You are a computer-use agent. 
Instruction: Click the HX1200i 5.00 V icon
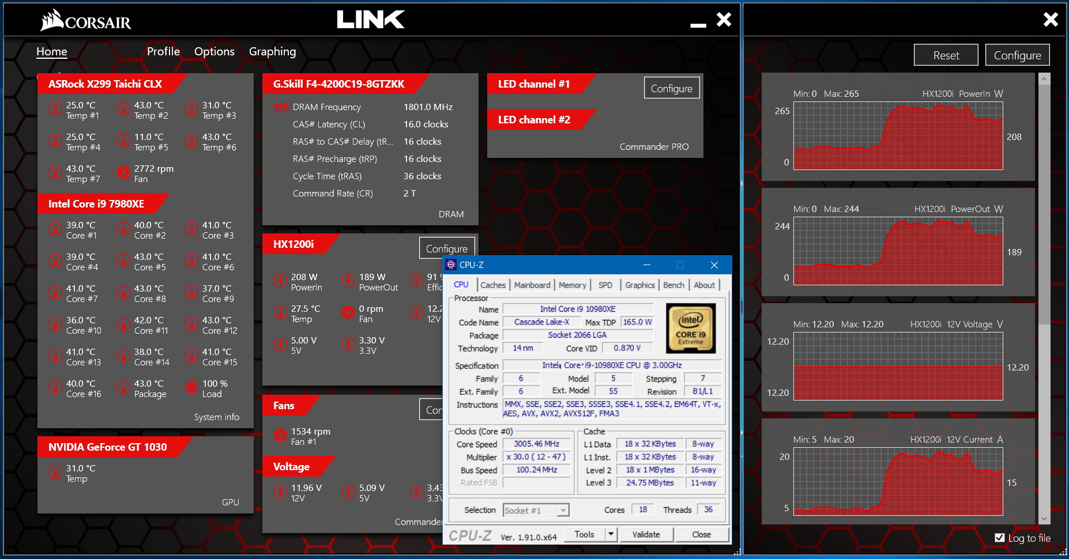point(280,345)
